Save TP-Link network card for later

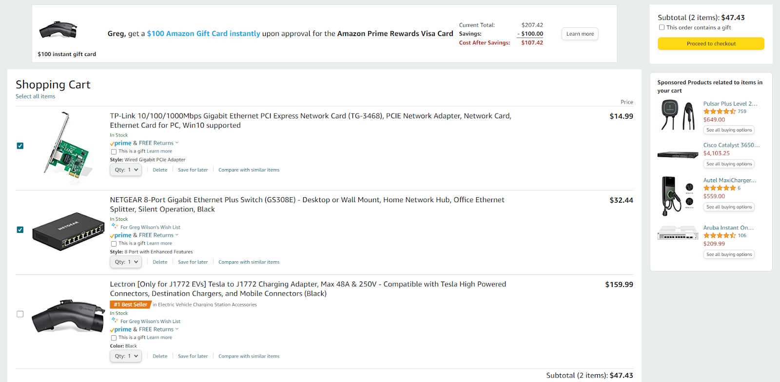[193, 170]
